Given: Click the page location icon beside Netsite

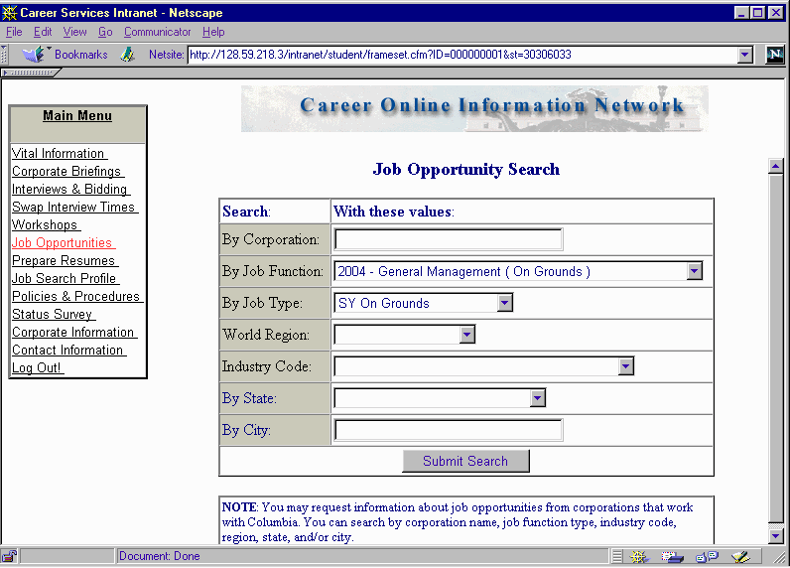Looking at the screenshot, I should pyautogui.click(x=127, y=55).
